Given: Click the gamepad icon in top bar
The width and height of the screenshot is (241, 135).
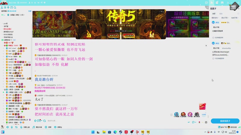Looking at the screenshot, I should pyautogui.click(x=222, y=3).
